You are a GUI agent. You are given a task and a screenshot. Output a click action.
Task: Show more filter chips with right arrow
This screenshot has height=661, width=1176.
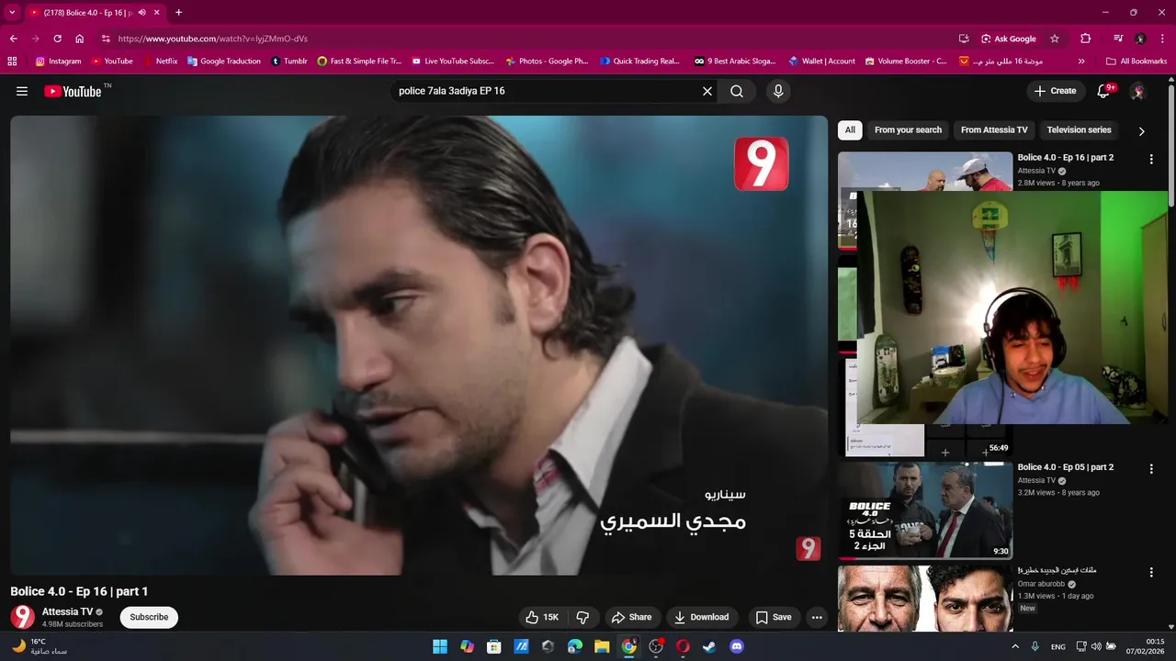coord(1141,130)
